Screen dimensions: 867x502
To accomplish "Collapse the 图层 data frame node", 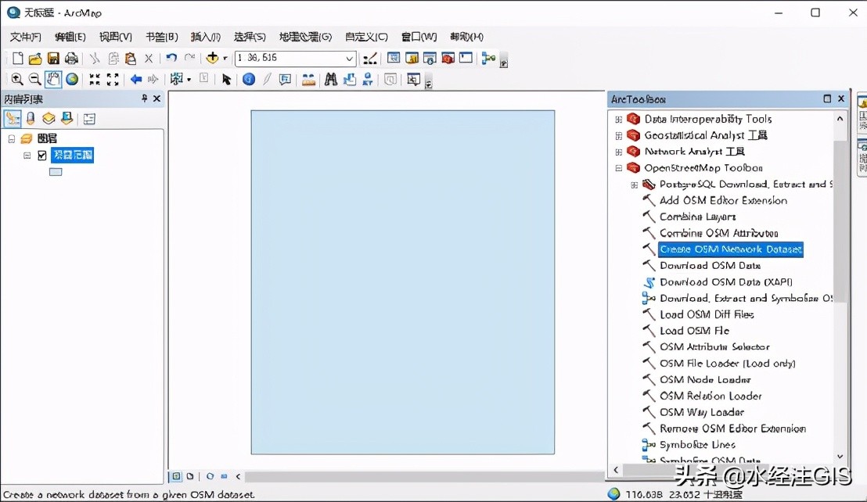I will click(11, 138).
